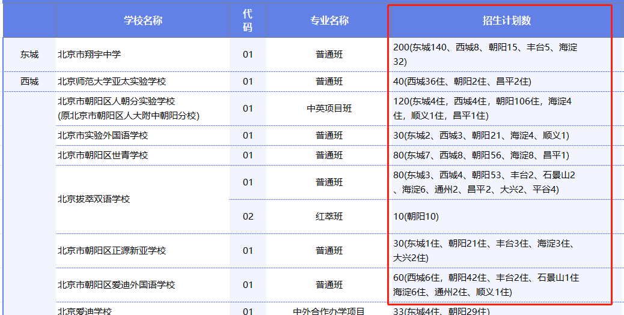This screenshot has width=624, height=315.
Task: Select 普通班 for 北京市朝阳区正源新亚学校
Action: [x=329, y=251]
